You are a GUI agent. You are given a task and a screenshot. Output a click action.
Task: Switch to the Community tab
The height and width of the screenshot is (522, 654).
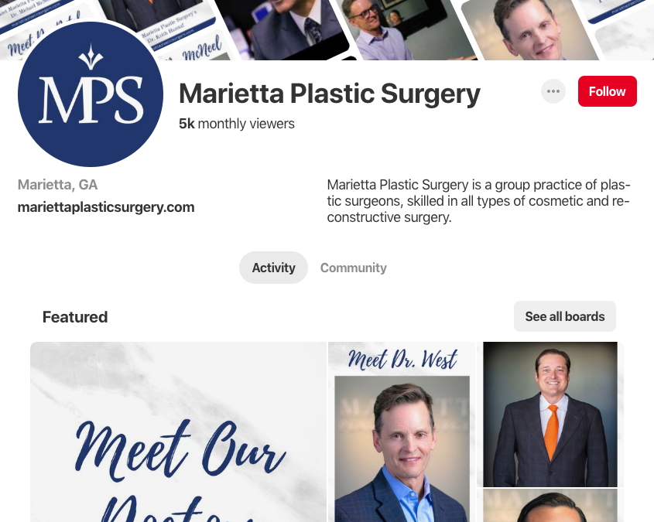click(x=353, y=268)
